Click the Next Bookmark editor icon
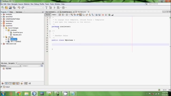 (90, 15)
